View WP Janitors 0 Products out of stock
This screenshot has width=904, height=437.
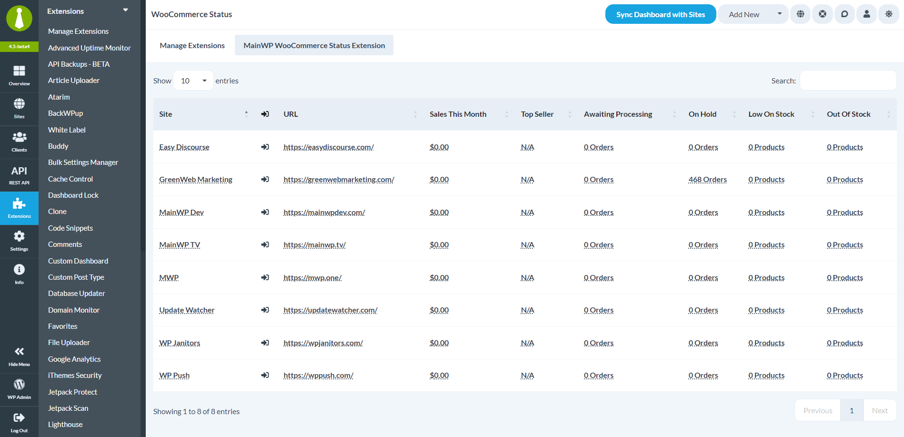click(845, 343)
